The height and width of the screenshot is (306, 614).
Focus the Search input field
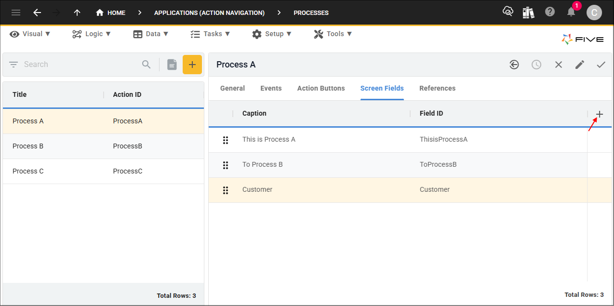[80, 65]
